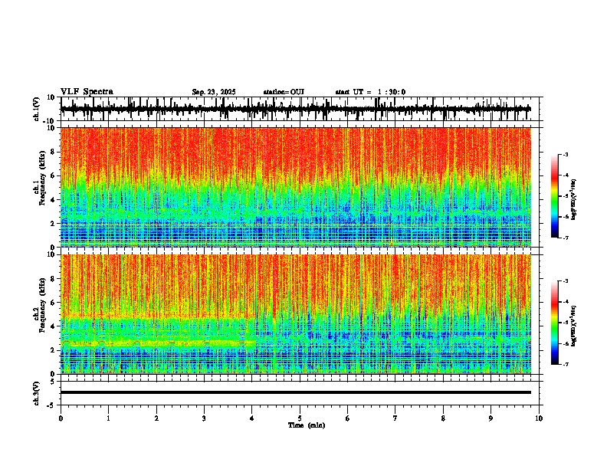The height and width of the screenshot is (469, 607).
Task: Click inside the ch.1 frequency spectrogram
Action: pyautogui.click(x=296, y=187)
